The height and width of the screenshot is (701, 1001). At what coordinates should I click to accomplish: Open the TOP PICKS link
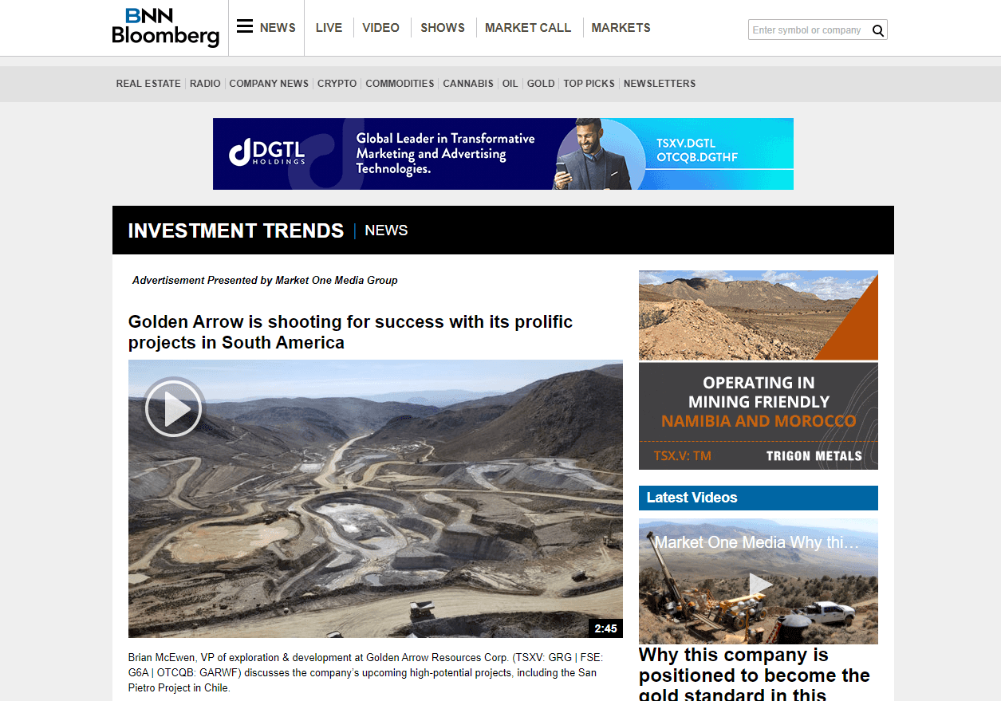tap(589, 84)
